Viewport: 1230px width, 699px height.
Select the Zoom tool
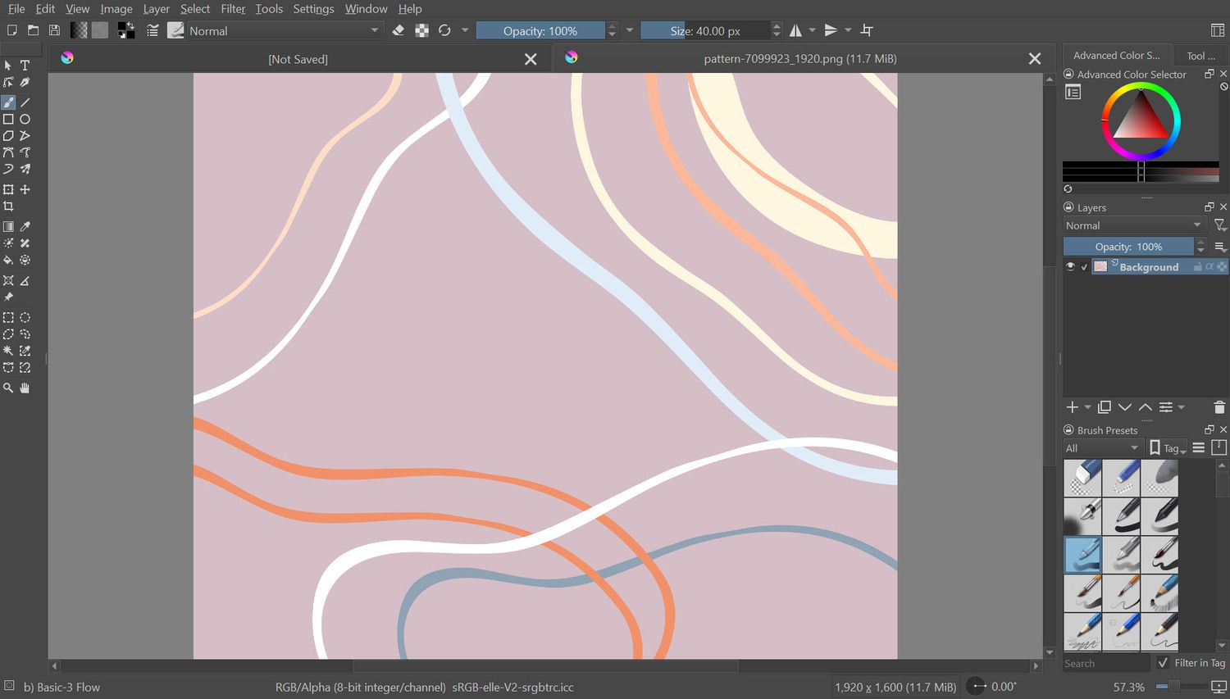[8, 388]
